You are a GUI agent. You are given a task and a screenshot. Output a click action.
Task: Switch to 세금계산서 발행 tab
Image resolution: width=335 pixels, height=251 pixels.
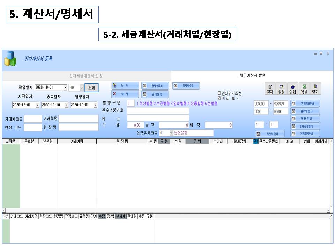(x=253, y=75)
